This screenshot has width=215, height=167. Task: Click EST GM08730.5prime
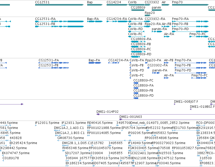70,138
